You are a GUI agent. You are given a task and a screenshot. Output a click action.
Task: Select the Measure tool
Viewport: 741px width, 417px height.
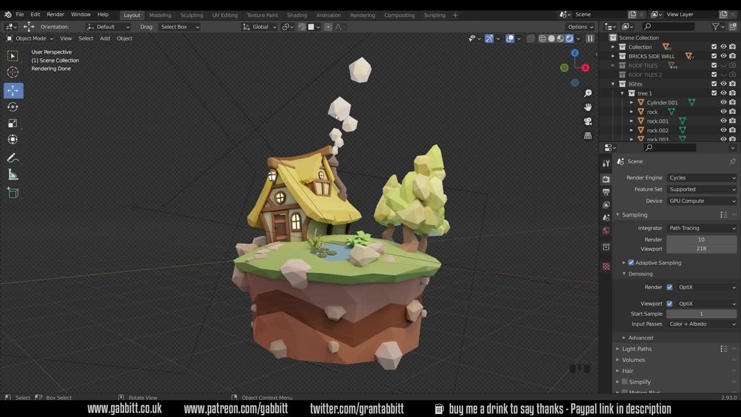pos(13,174)
